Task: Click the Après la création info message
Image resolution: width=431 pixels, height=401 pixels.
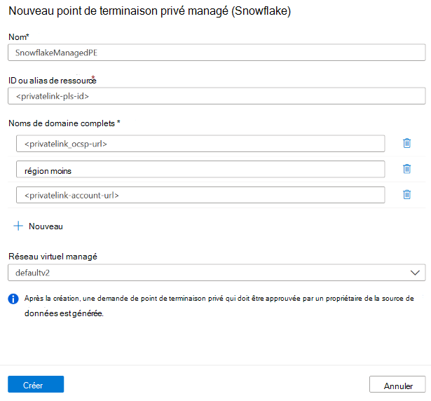Action: coord(219,306)
